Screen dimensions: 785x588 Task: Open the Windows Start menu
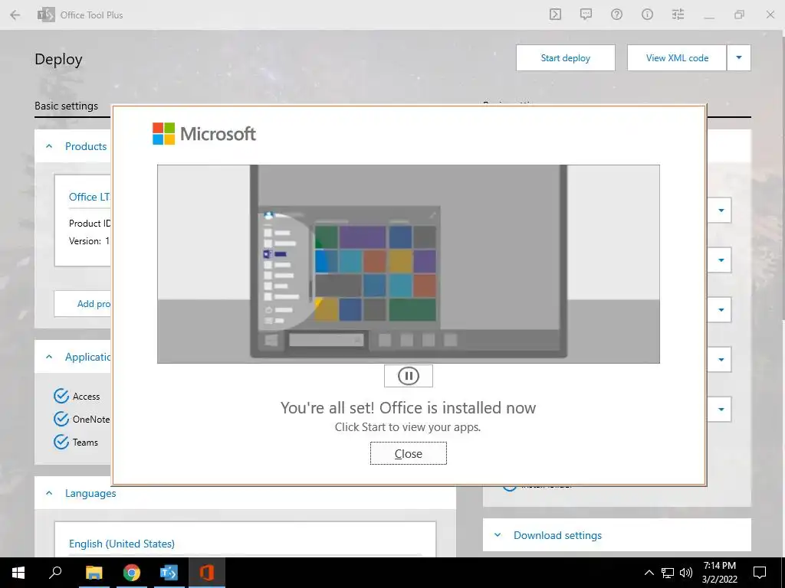(18, 573)
